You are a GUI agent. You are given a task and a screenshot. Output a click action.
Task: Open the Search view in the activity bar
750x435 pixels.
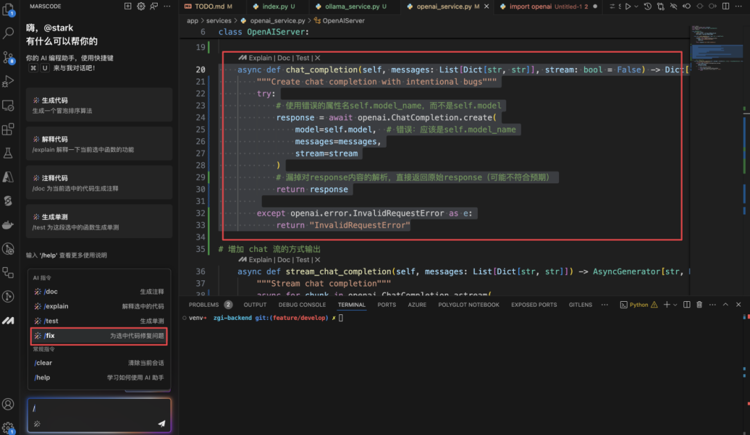[8, 33]
